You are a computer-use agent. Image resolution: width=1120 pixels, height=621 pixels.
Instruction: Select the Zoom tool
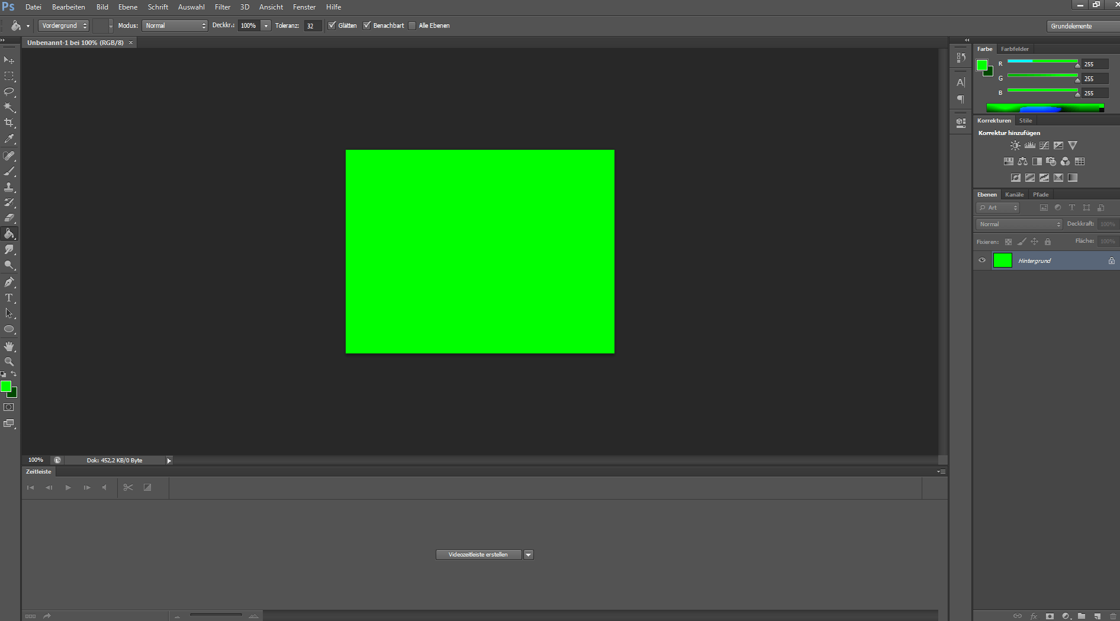9,362
